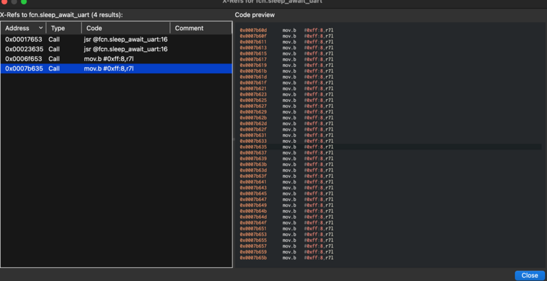Select the xref row at 0x00023635
Viewport: 547px width, 281px height.
[116, 49]
